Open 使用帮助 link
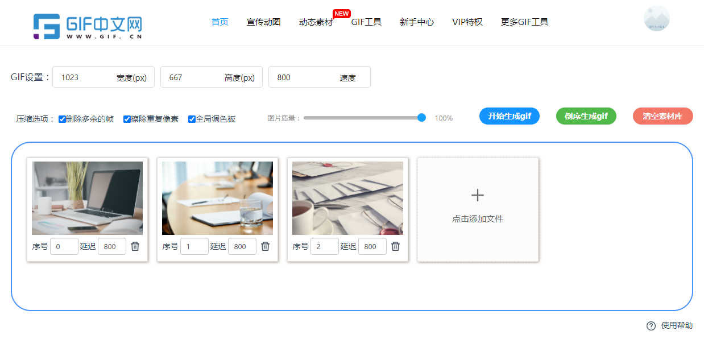Viewport: 704px width, 339px height. [677, 326]
